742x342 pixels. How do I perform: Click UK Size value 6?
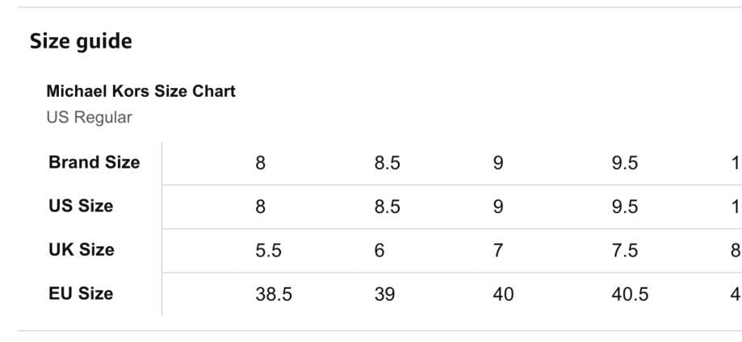point(379,250)
